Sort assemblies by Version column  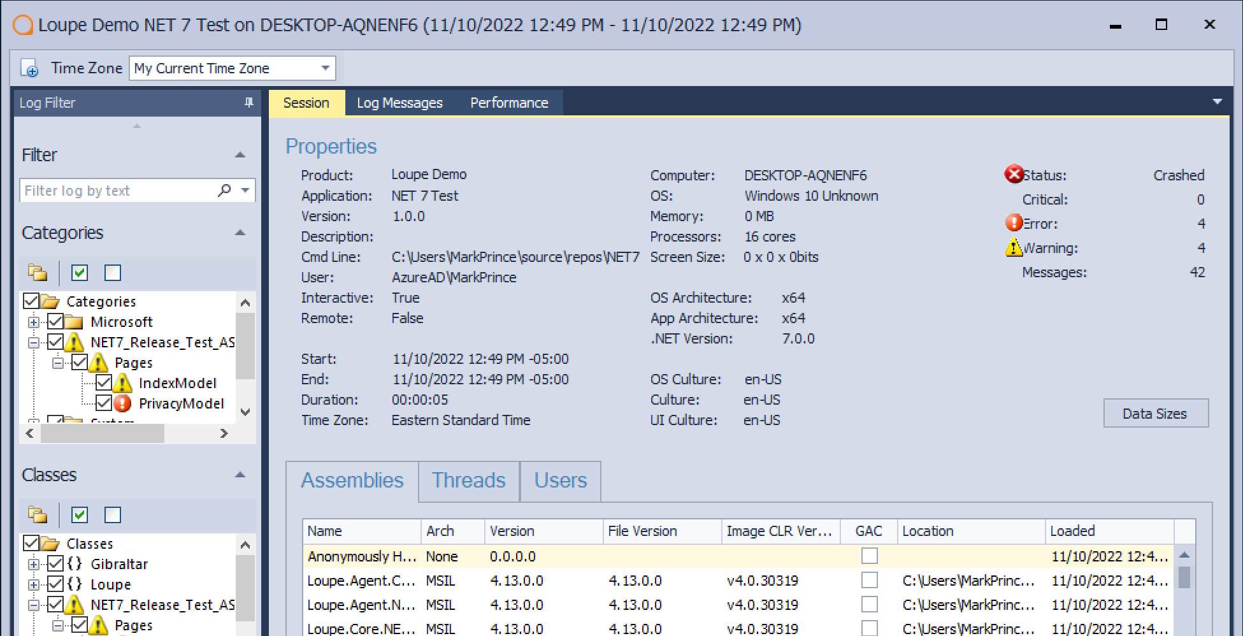coord(543,531)
